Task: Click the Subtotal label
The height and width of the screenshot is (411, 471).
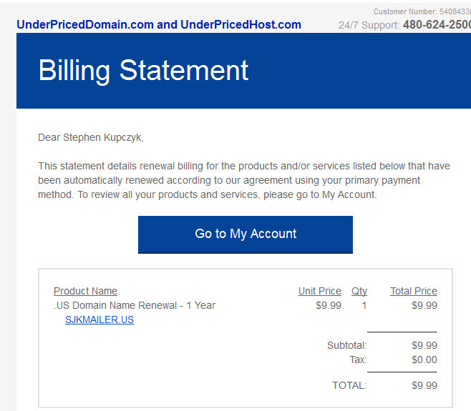Action: pos(347,345)
